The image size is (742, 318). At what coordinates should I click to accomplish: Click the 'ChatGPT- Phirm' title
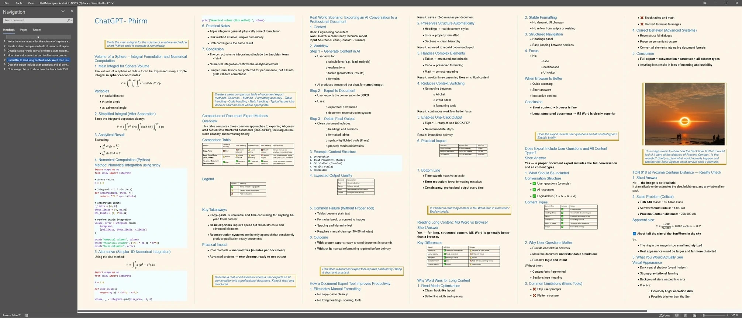pyautogui.click(x=121, y=21)
